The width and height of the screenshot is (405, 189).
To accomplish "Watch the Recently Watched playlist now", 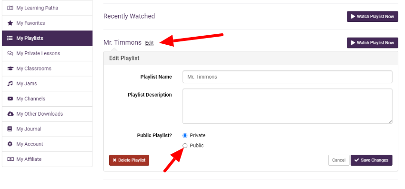I will [373, 17].
